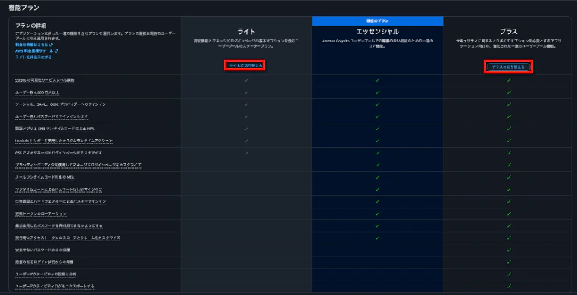This screenshot has height=295, width=577.
Task: Click the ライトに切り替える button
Action: pos(245,66)
